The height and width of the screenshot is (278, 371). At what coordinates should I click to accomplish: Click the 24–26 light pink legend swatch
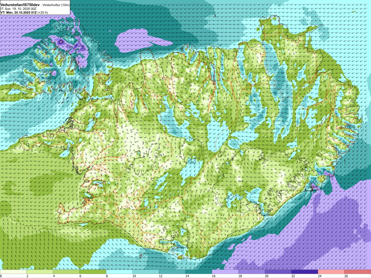coord(331,272)
